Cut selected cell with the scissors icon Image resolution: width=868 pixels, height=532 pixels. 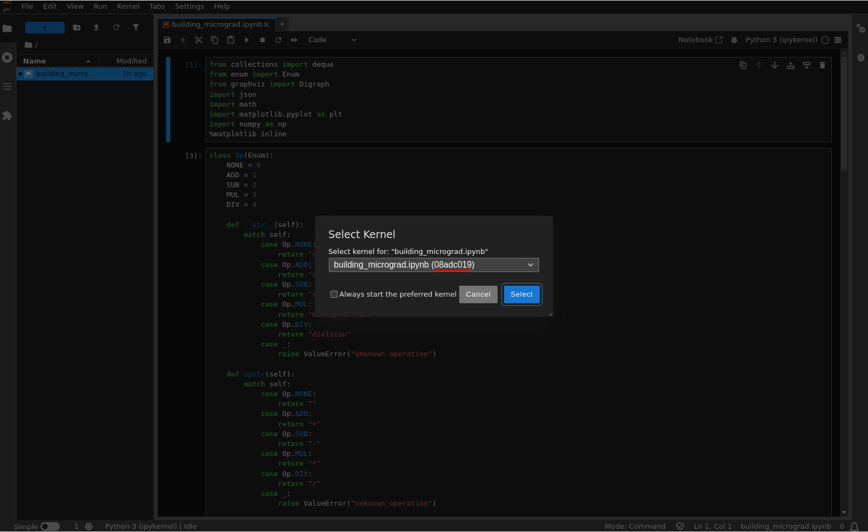pos(199,40)
